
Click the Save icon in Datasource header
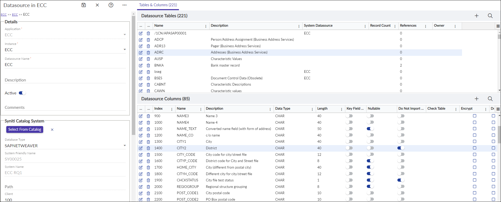(x=84, y=5)
